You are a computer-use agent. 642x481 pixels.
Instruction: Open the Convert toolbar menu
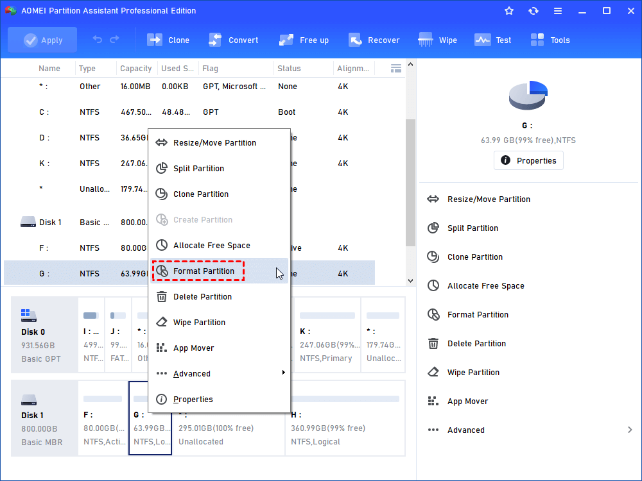(234, 40)
